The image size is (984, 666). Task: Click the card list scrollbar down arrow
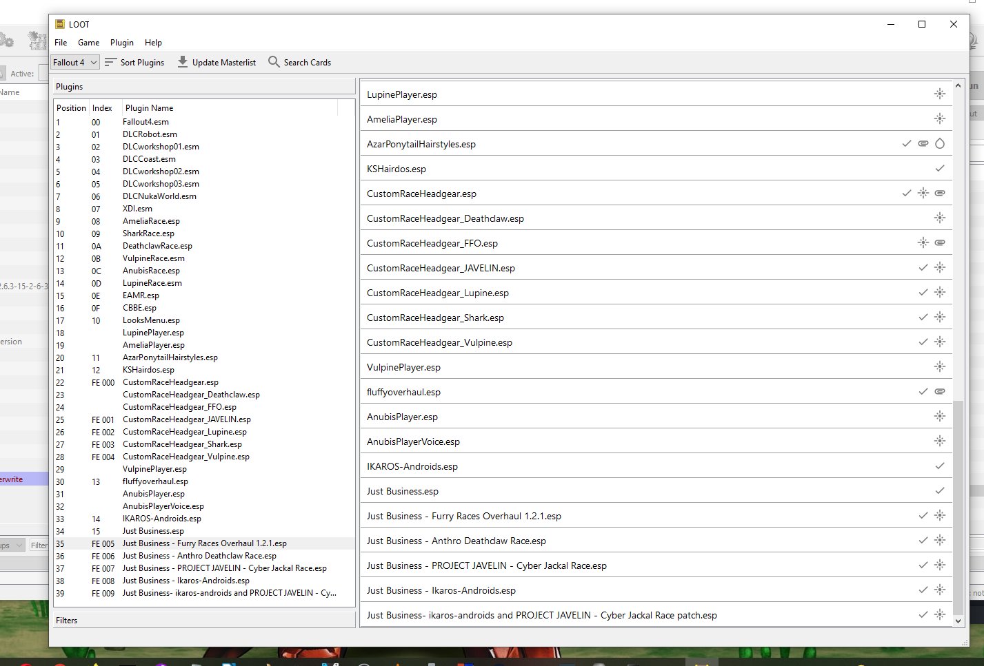pyautogui.click(x=958, y=621)
